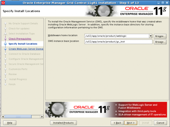Click the Finish step text

click(12, 84)
